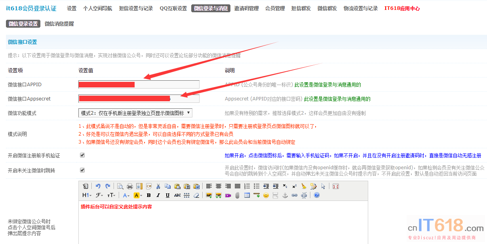Screen dimensions: 487x244
Task: Toggle HTML source view in editor
Action: pyautogui.click(x=86, y=186)
